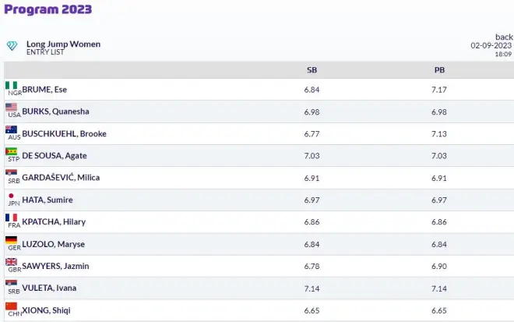The image size is (514, 322).
Task: Click De Sousa's 7.03 season best value
Action: pyautogui.click(x=312, y=156)
